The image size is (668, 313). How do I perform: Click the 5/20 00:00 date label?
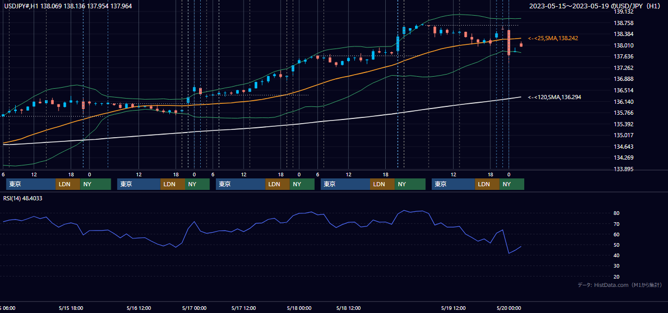pos(509,308)
